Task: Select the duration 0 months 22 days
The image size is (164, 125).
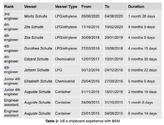Action: coord(142,70)
